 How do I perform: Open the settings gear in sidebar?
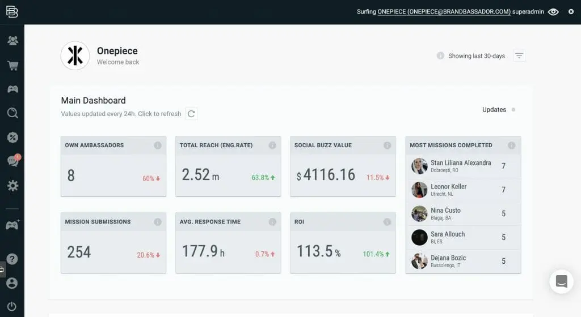tap(12, 186)
